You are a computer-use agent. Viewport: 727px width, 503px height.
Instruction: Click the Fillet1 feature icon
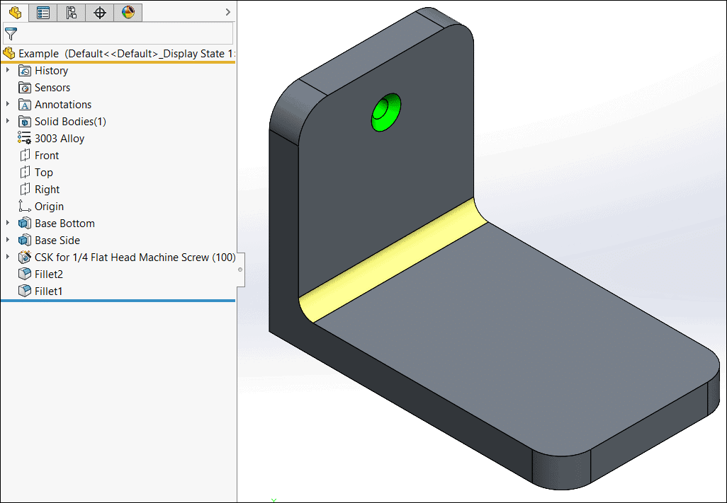click(25, 291)
